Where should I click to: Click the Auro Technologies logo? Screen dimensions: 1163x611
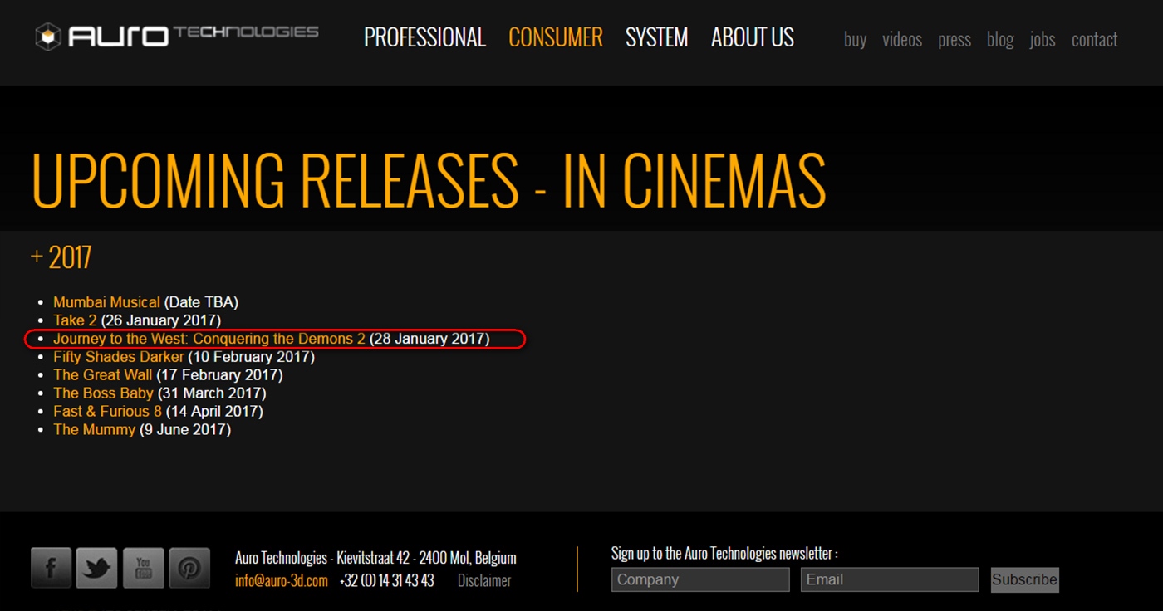coord(176,36)
